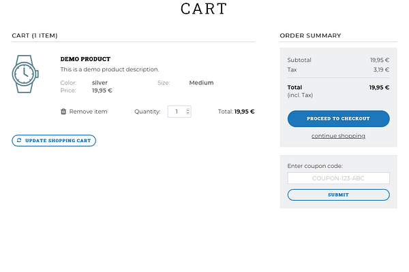Click the bold Total in order summary
409x272 pixels.
coord(294,88)
